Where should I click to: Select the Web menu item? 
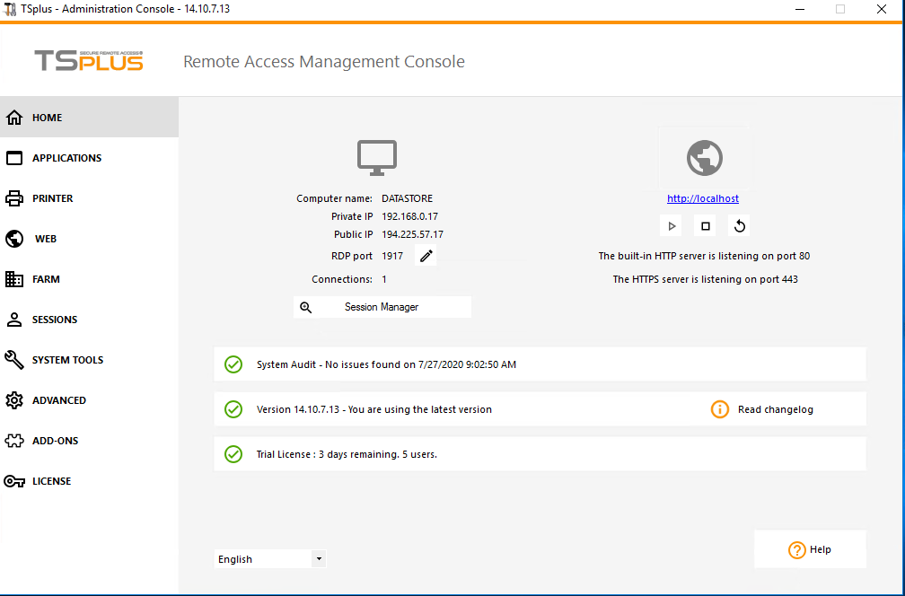(x=46, y=239)
